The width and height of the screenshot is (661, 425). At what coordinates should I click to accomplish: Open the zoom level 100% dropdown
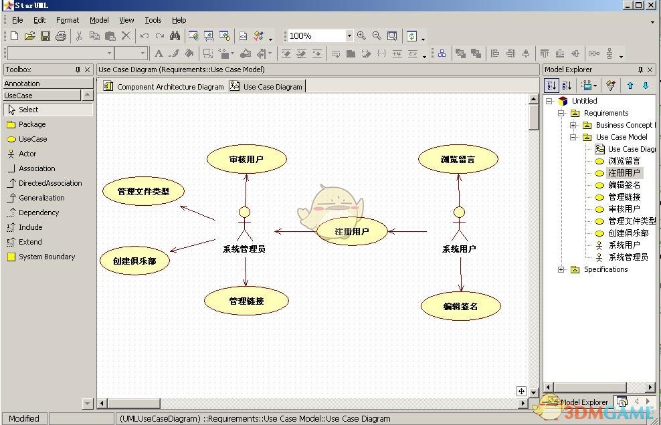[x=351, y=35]
